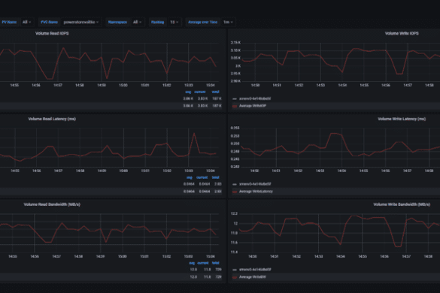
Task: Toggle the Average WriteLatency series label
Action: (256, 192)
